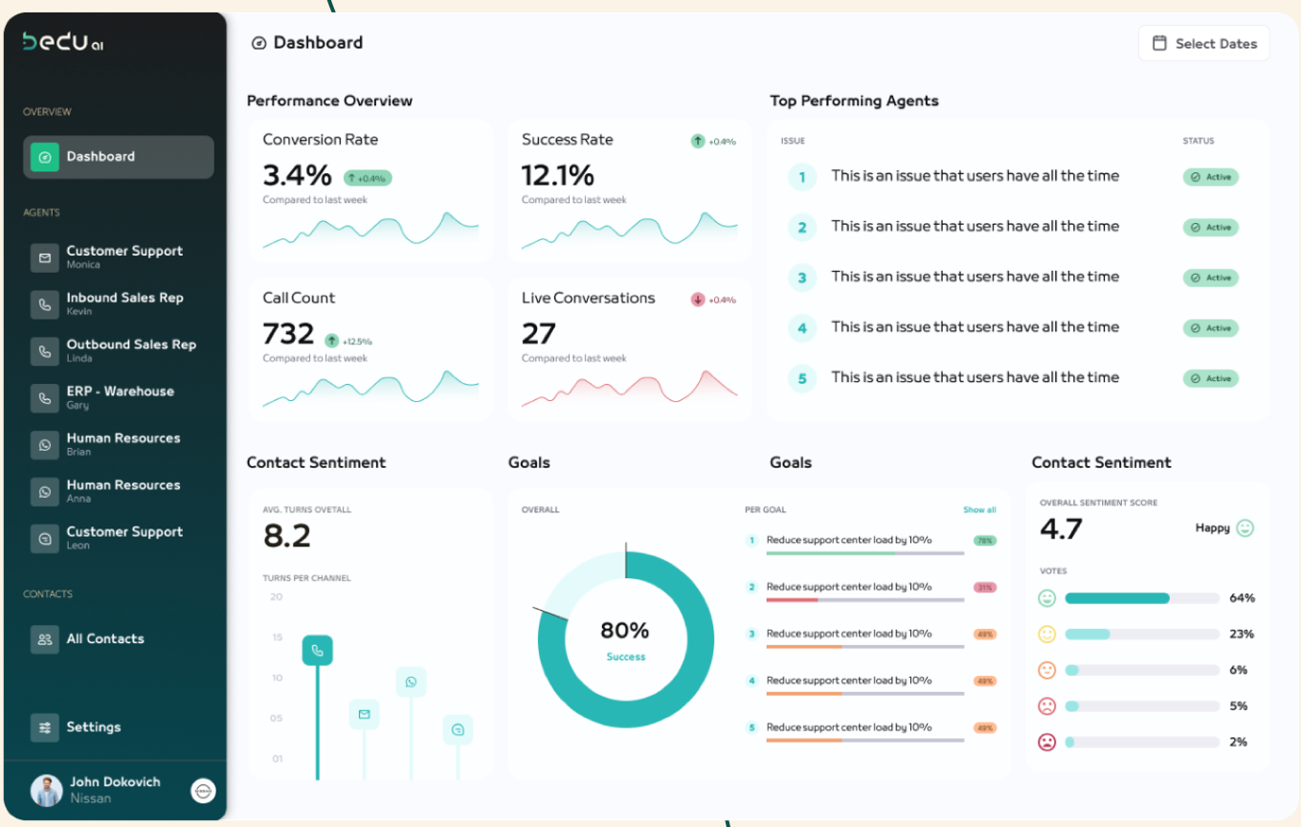Click Active status badge for issue 4

(1210, 328)
